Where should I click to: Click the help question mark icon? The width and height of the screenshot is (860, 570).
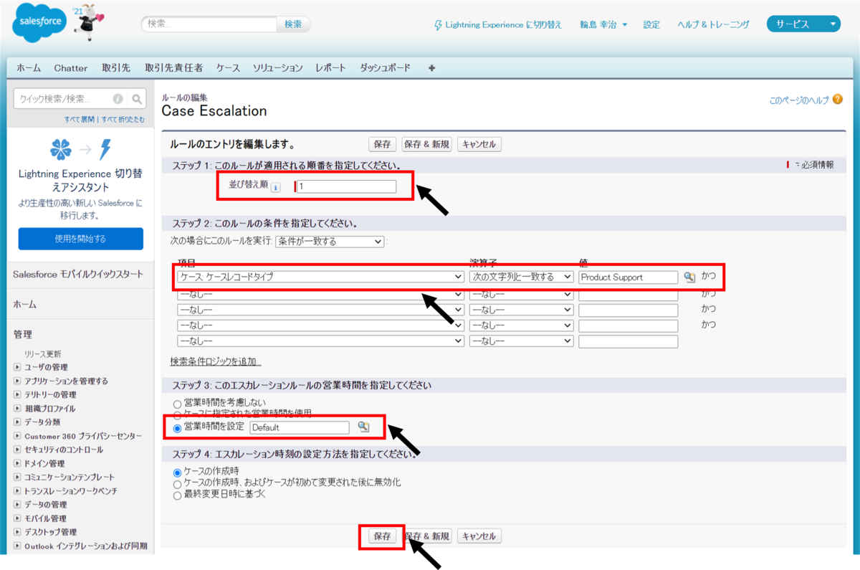[x=838, y=100]
